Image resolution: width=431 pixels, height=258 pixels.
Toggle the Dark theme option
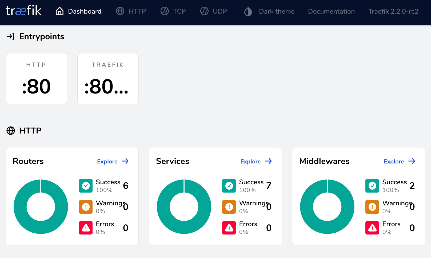coord(269,11)
